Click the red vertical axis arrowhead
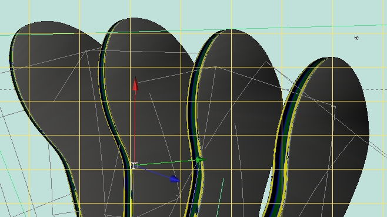Screen dimensions: 387x217 [x=135, y=84]
